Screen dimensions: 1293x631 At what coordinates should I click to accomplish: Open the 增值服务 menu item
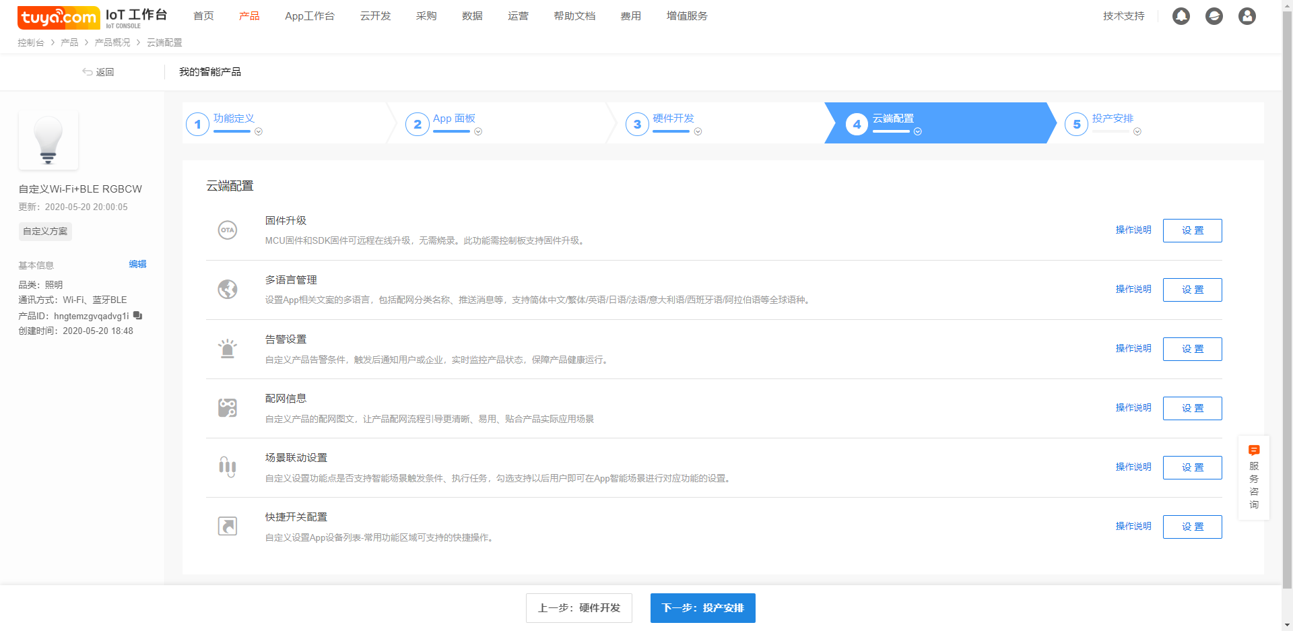pyautogui.click(x=687, y=16)
